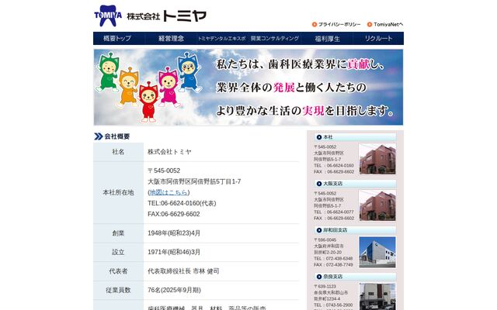The height and width of the screenshot is (310, 497).
Task: Click the hero banner with mascots
Action: [248, 88]
